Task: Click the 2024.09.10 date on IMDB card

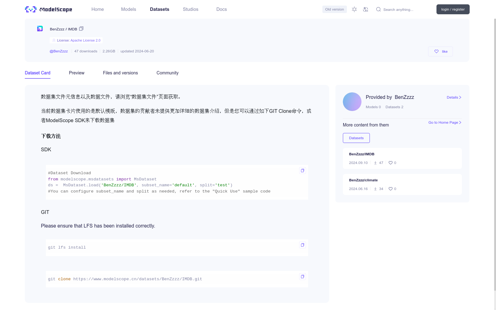Action: tap(358, 163)
